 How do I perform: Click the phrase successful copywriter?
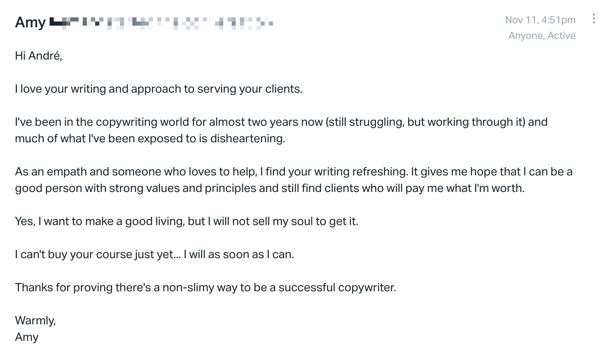337,288
